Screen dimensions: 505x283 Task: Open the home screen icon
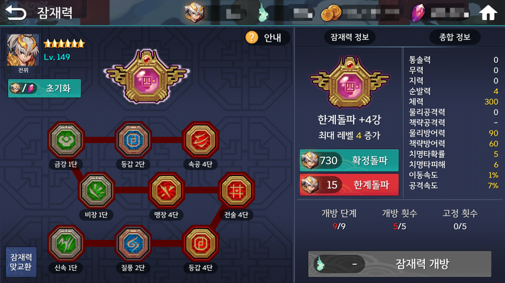tap(488, 13)
